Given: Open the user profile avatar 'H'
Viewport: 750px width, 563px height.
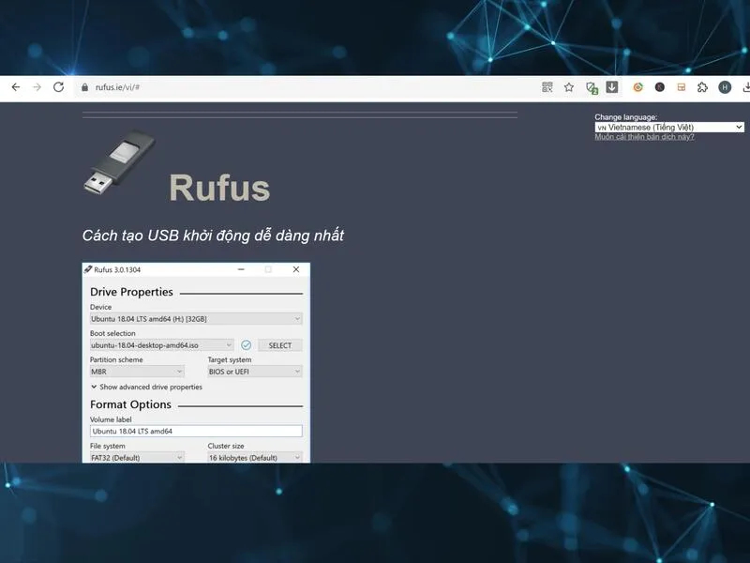Looking at the screenshot, I should click(x=725, y=87).
